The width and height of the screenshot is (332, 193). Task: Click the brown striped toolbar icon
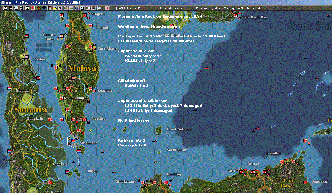pos(94,8)
